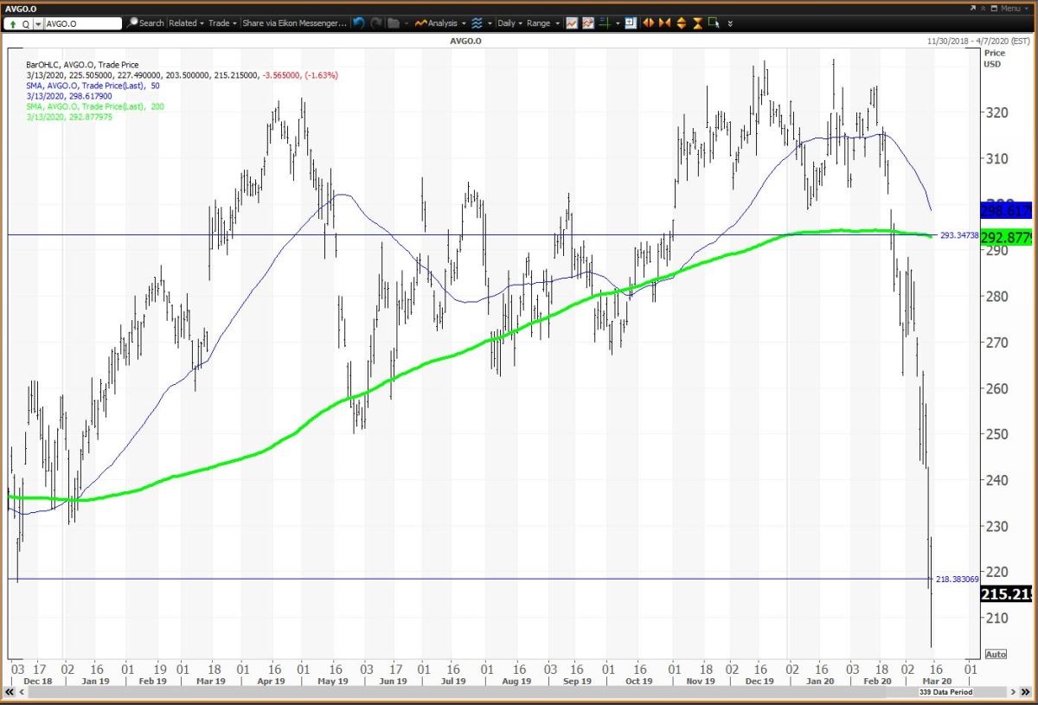This screenshot has width=1038, height=705.
Task: Share via Eikon Messenger
Action: coord(294,23)
